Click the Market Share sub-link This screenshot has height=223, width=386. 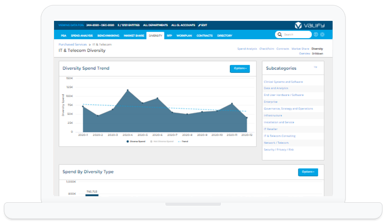300,49
